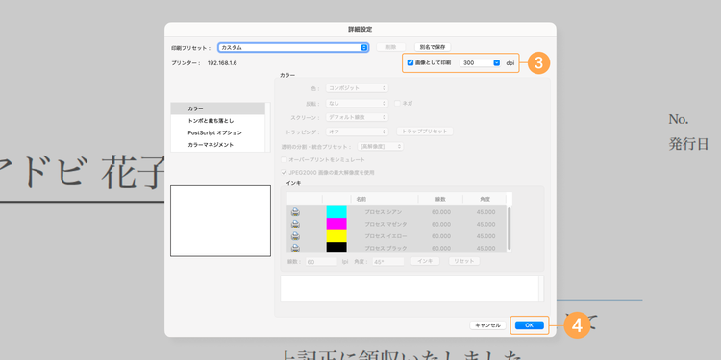Click printer icon for プロセス マゼンタ ink
This screenshot has height=360, width=721.
(295, 224)
